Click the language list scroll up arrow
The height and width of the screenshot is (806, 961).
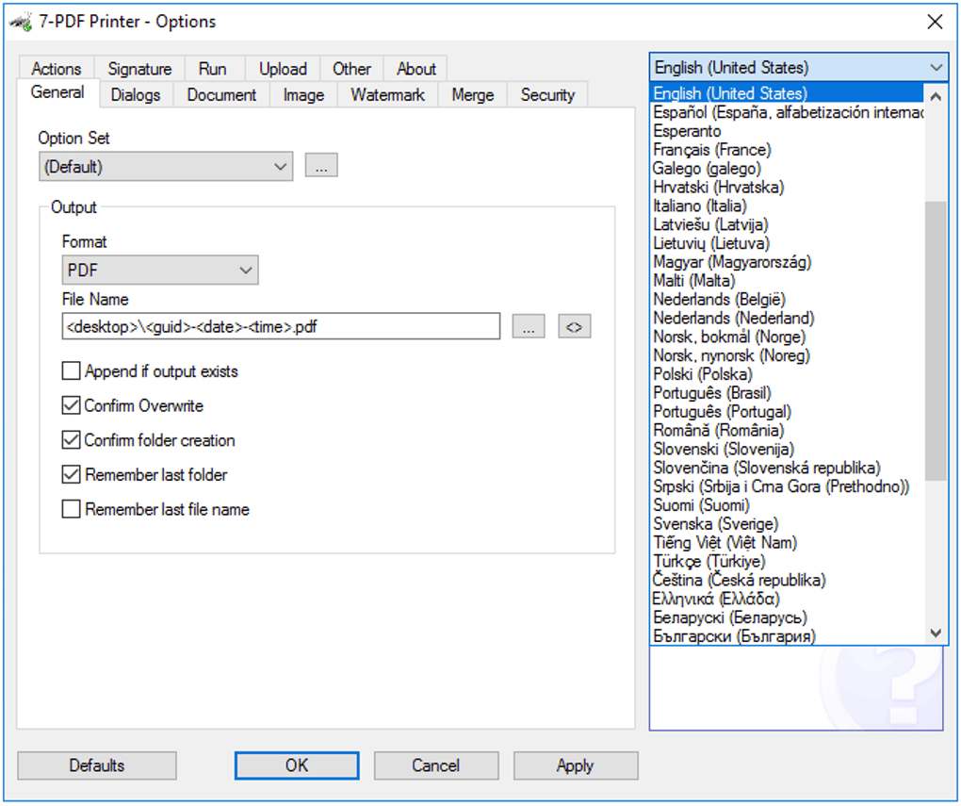936,96
